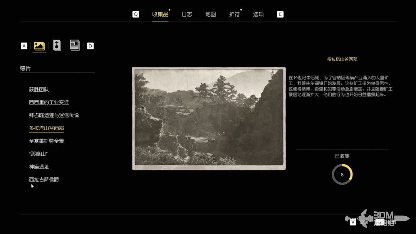The width and height of the screenshot is (416, 234).
Task: Select photo entry 西拉古萨侯爵
Action: click(44, 180)
